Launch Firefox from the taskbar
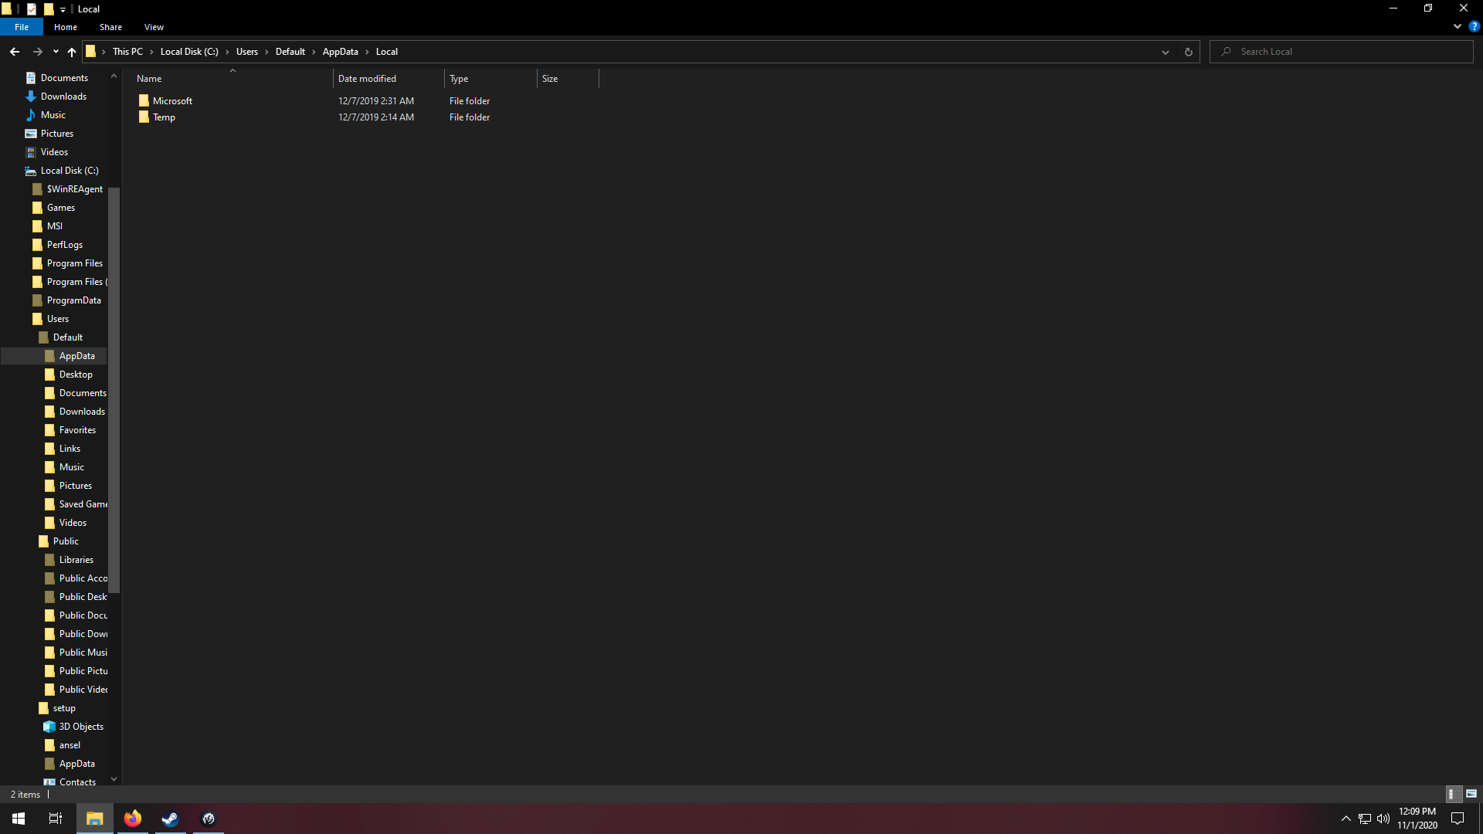This screenshot has height=834, width=1483. (x=132, y=819)
